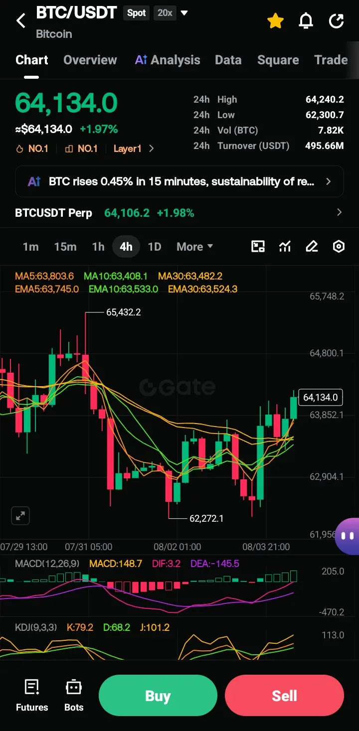Tap the current price tag 64,134.0 on chart
359x731 pixels.
320,397
